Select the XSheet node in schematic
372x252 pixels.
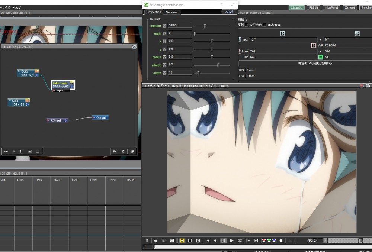click(57, 120)
